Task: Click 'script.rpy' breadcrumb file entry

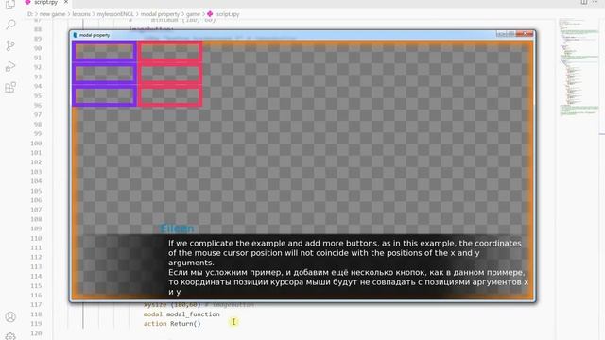Action: (x=228, y=14)
